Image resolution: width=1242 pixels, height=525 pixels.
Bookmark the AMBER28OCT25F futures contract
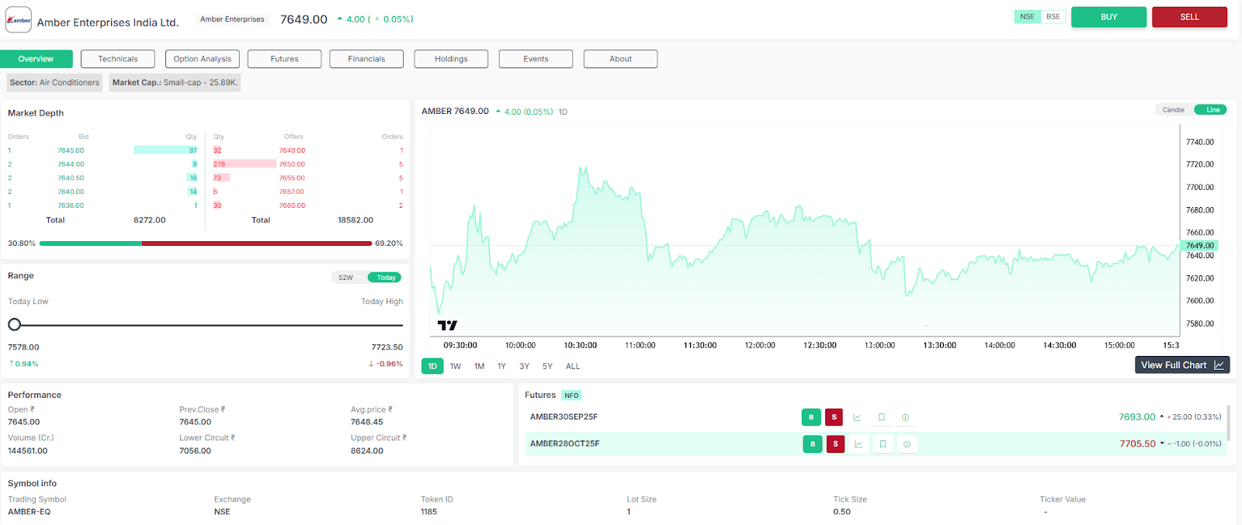point(883,444)
